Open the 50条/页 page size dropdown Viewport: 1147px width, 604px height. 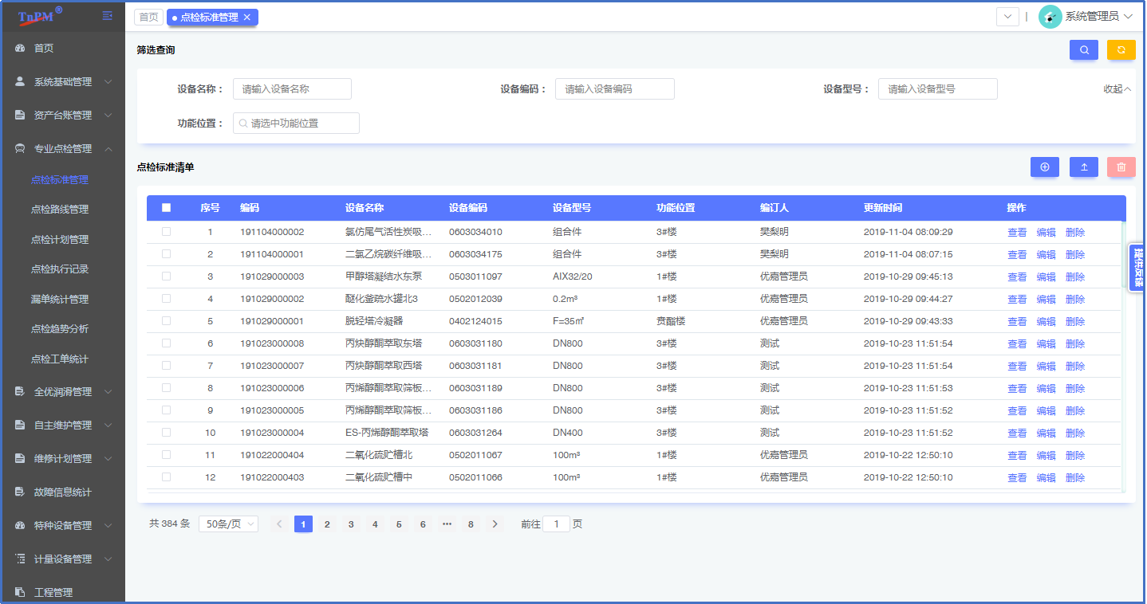[x=228, y=524]
